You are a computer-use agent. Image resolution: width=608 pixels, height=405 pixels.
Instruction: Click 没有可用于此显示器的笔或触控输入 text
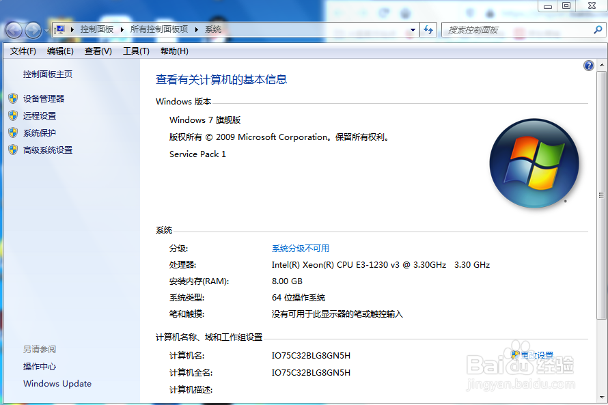(x=337, y=314)
